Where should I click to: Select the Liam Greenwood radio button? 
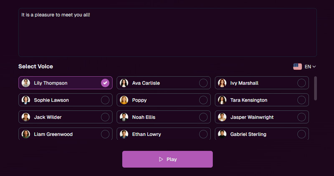105,134
